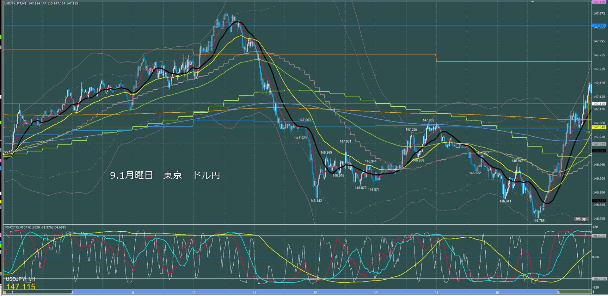Viewport: 608px width, 296px height.
Task: Click the 147.063 swing high annotation
Action: tap(305, 120)
